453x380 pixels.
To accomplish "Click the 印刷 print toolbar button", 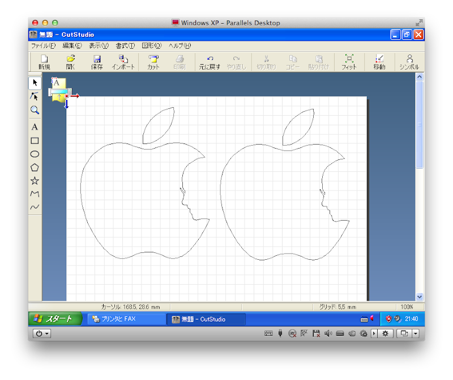I will click(180, 62).
